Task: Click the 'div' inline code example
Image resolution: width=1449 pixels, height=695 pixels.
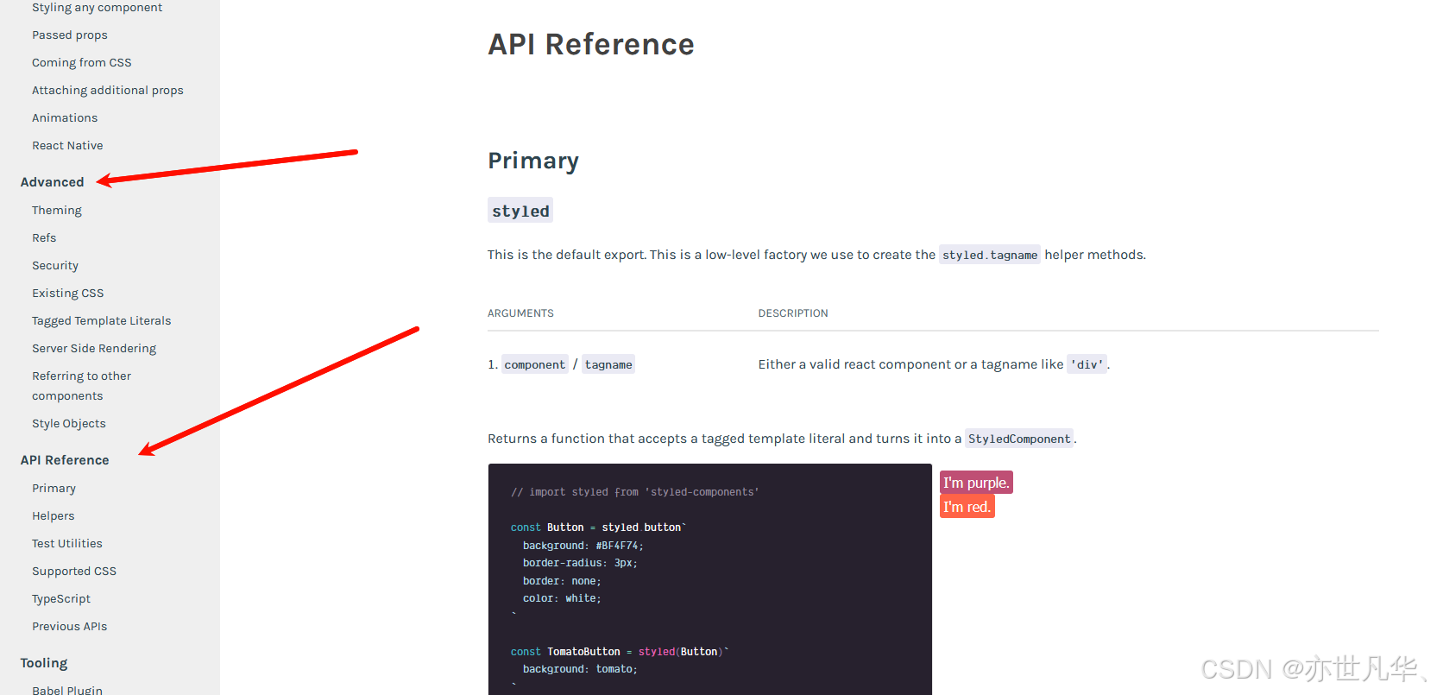Action: click(1087, 364)
